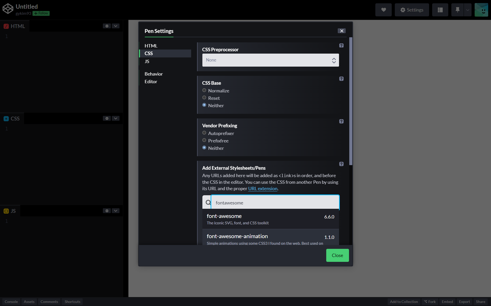Open help for CSS Preprocessor
491x306 pixels.
pyautogui.click(x=341, y=45)
